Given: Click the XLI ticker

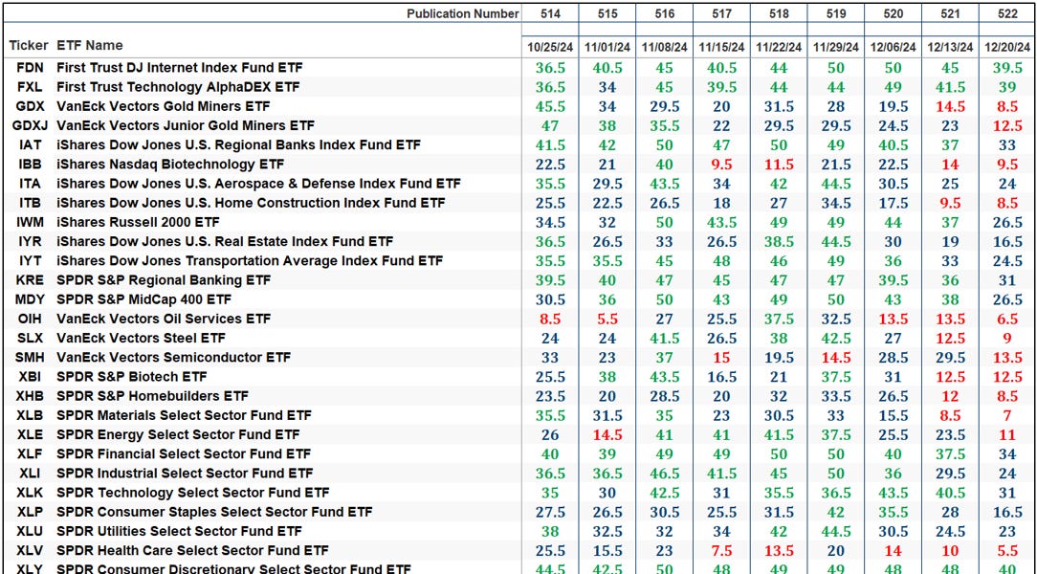Looking at the screenshot, I should 31,474.
